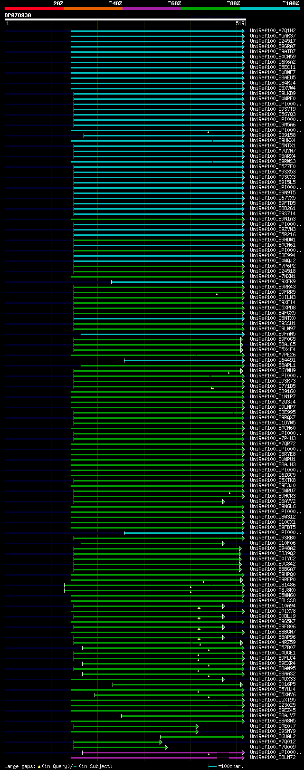Click the green ~80% legend segment
304x770 pixels.
point(211,9)
